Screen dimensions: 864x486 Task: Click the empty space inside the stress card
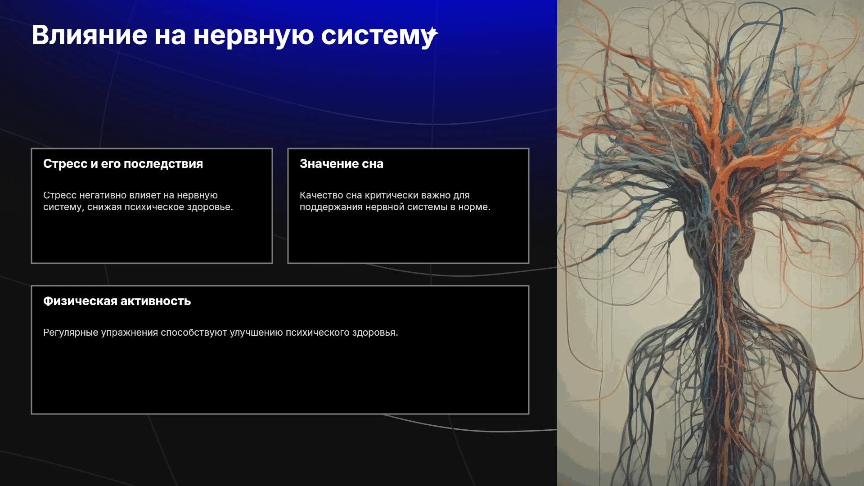152,238
